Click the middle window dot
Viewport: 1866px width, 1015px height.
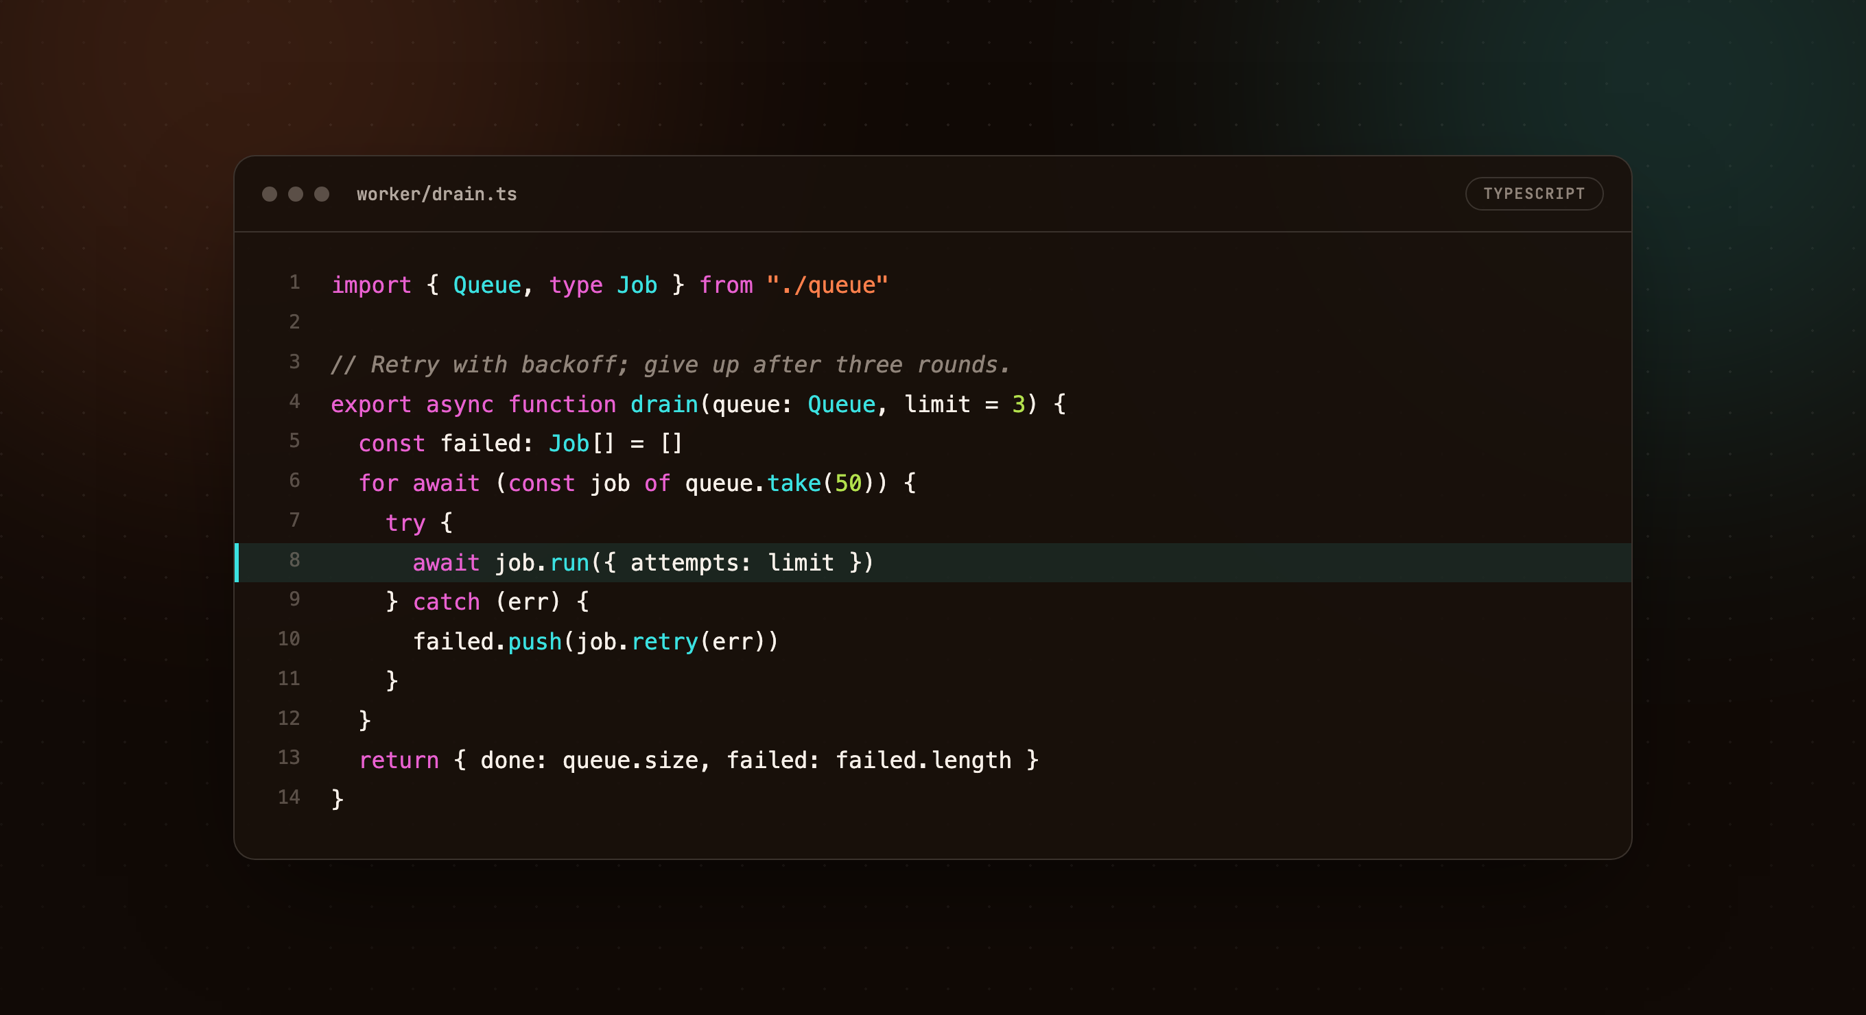click(x=296, y=194)
